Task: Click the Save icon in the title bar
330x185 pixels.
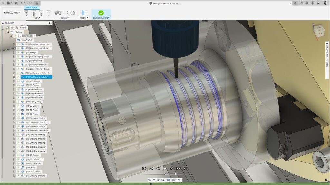Action: 15,3
